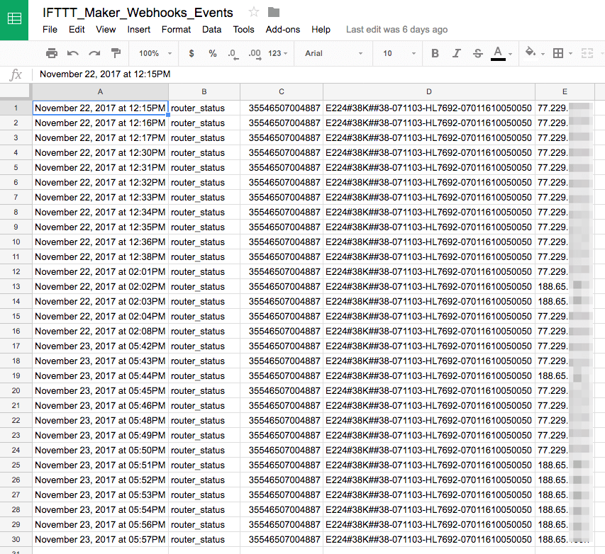
Task: Open the Insert menu
Action: click(138, 30)
